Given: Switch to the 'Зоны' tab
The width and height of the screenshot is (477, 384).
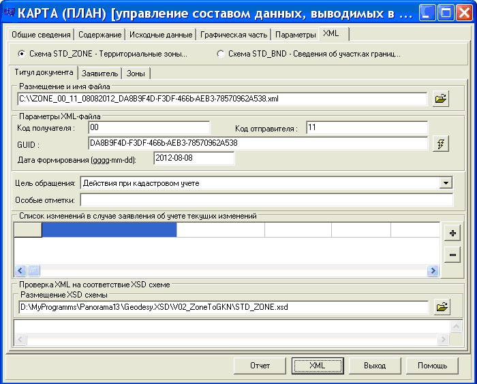Looking at the screenshot, I should 136,73.
